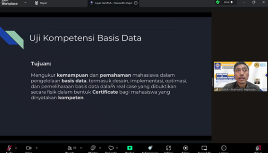This screenshot has width=268, height=153.
Task: Click the Tujuan: heading text
Action: [41, 64]
